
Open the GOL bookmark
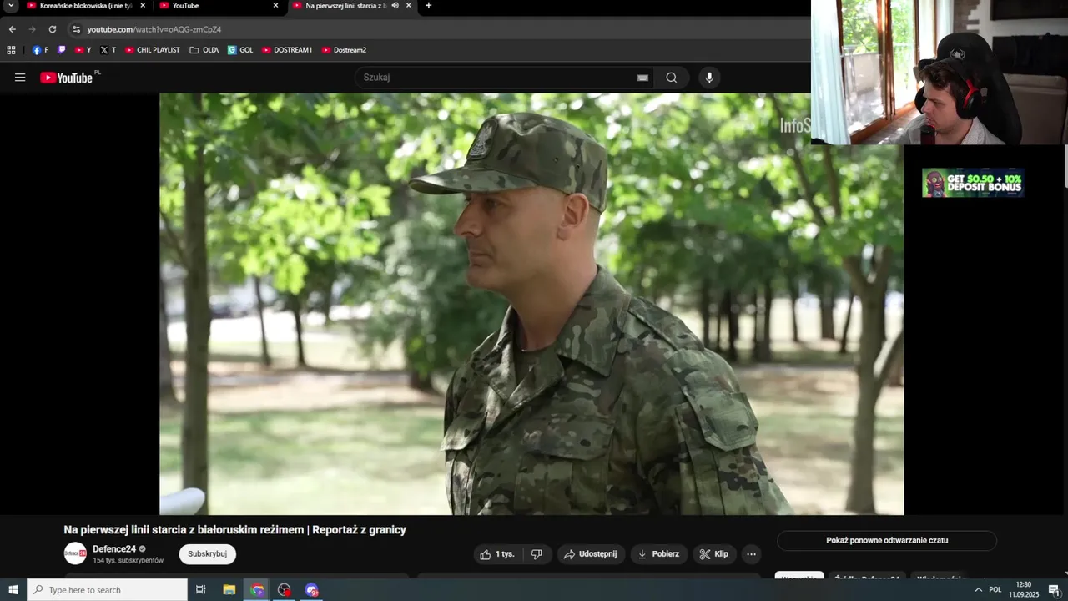tap(240, 50)
